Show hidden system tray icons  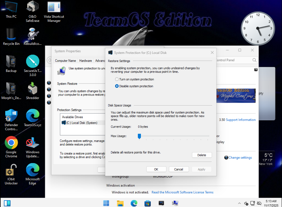pos(239,203)
